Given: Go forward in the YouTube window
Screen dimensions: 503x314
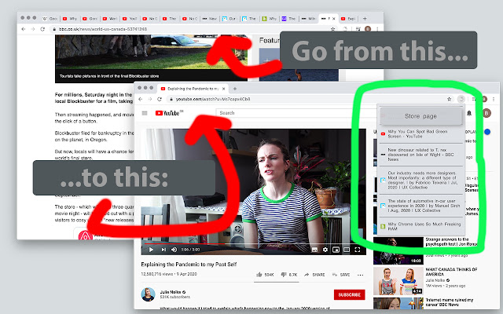Looking at the screenshot, I should (x=150, y=99).
